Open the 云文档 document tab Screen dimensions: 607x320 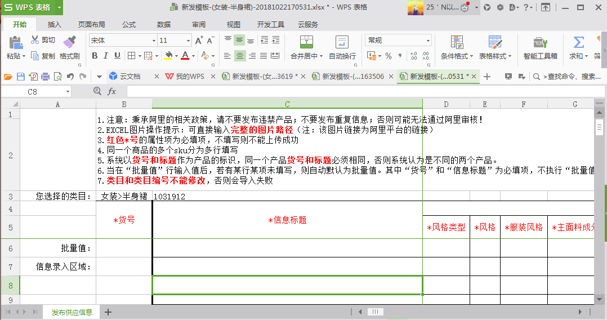click(x=125, y=77)
